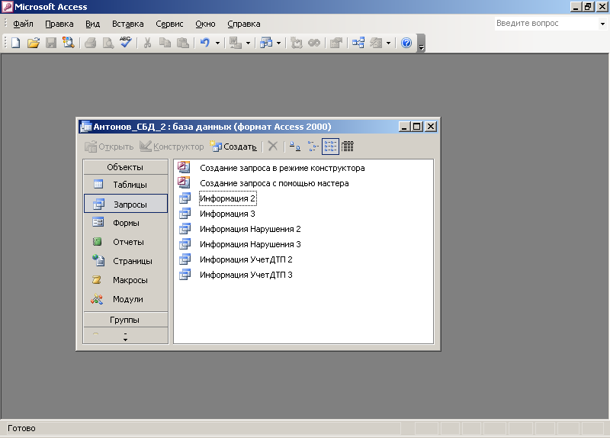Viewport: 610px width, 438px height.
Task: Maximize the Антонов_СБД_2 database window
Action: click(417, 127)
